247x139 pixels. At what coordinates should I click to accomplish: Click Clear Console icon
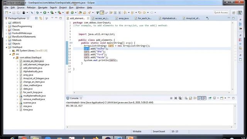click(x=186, y=98)
